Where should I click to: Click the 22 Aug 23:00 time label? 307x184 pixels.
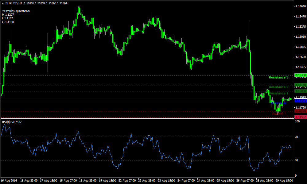point(146,181)
